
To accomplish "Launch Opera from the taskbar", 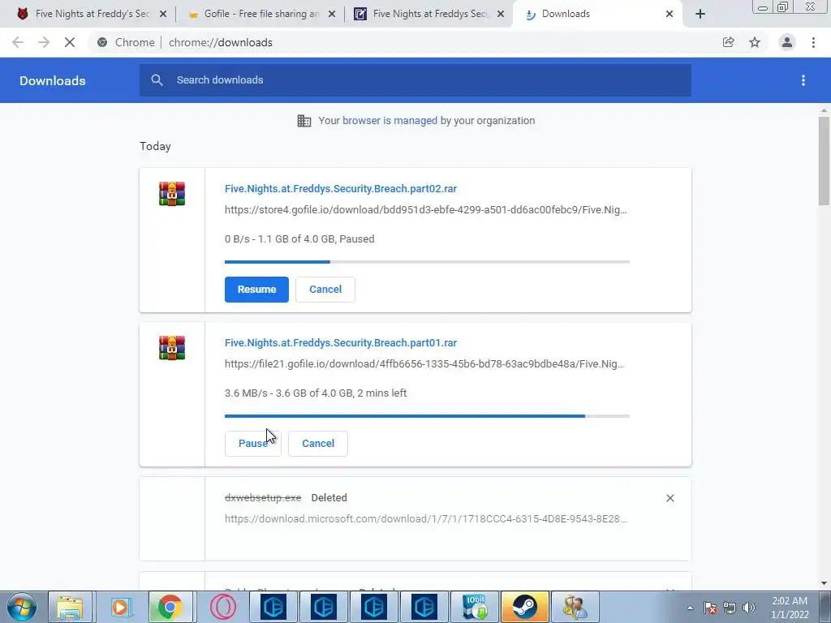I will click(x=222, y=607).
